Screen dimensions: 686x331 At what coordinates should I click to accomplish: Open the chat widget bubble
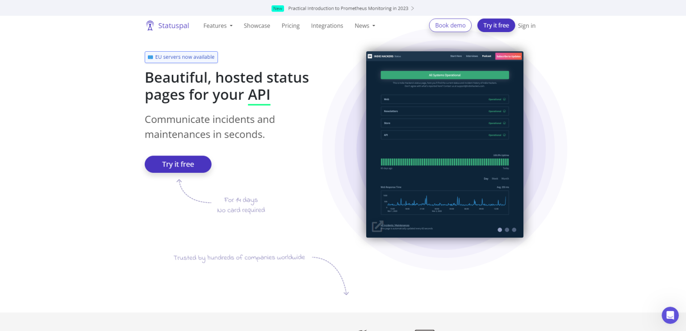tap(670, 315)
